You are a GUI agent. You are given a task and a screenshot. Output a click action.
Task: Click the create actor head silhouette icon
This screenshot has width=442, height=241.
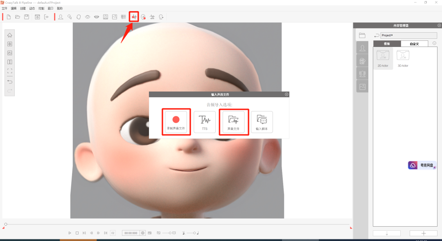[61, 17]
